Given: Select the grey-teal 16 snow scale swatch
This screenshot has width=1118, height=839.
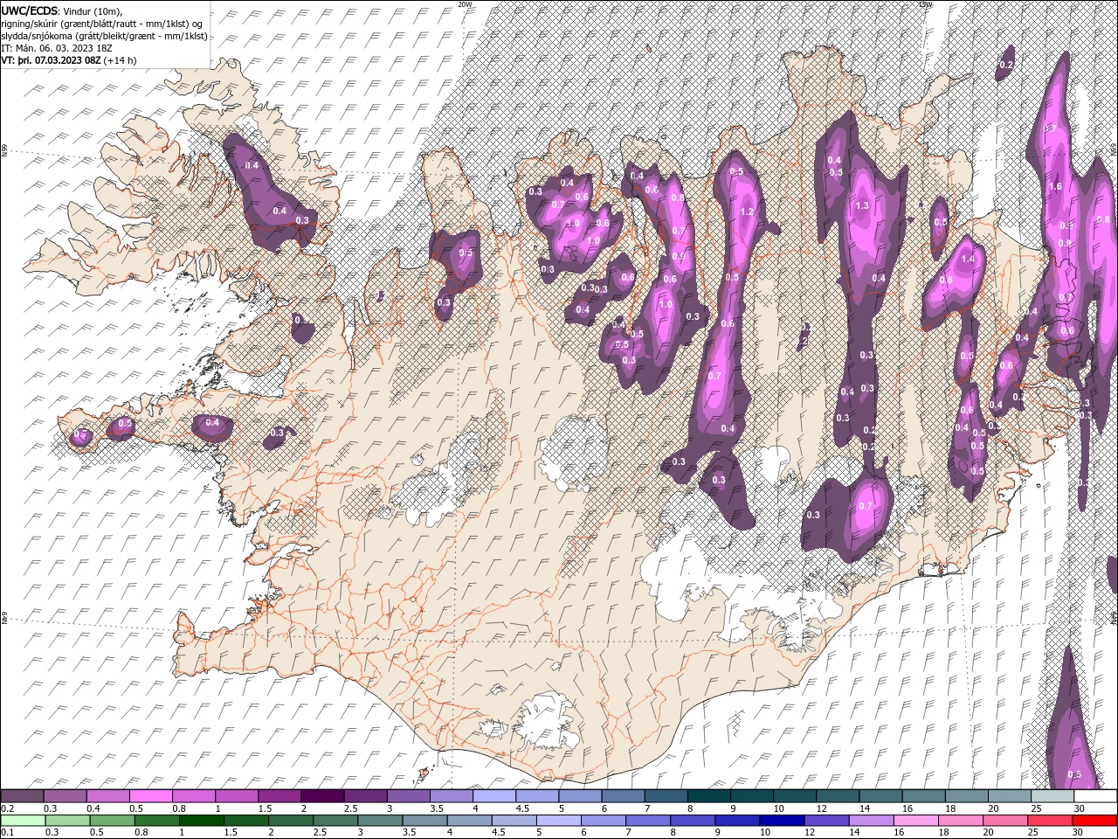Looking at the screenshot, I should (924, 796).
